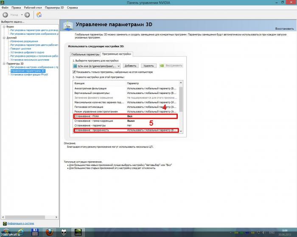Click the system information icon at bottom left
The image size is (297, 237).
click(5, 223)
